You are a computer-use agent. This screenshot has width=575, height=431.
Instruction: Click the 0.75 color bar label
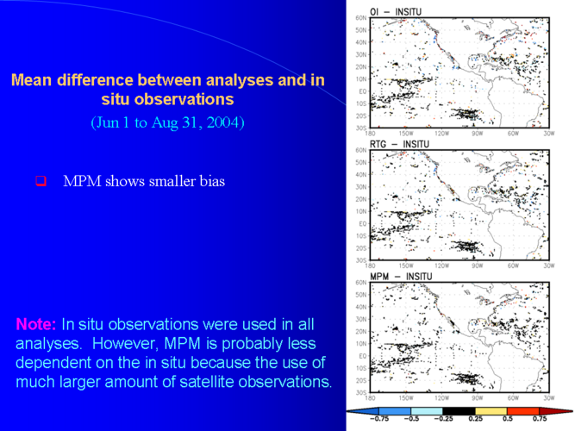coord(540,419)
